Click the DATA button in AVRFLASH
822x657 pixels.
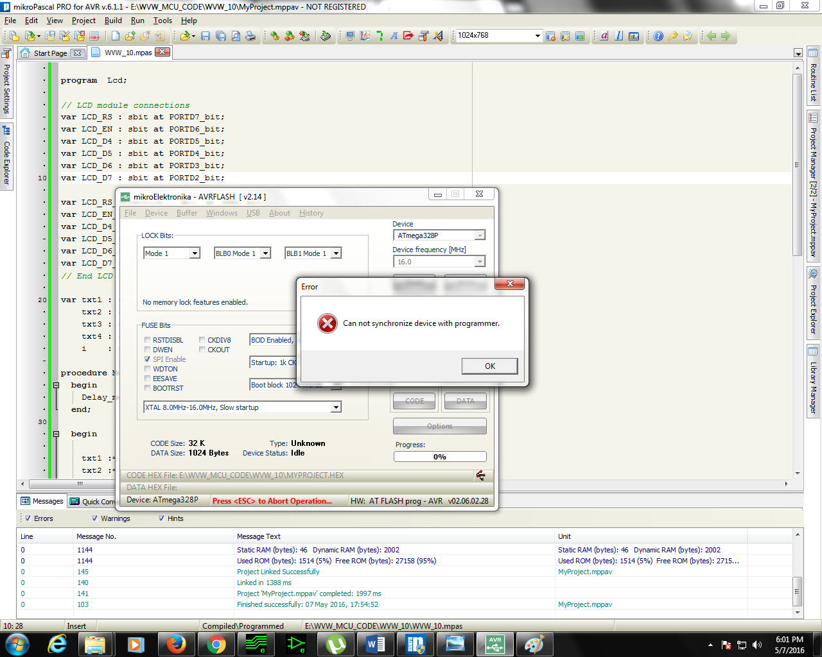tap(465, 402)
